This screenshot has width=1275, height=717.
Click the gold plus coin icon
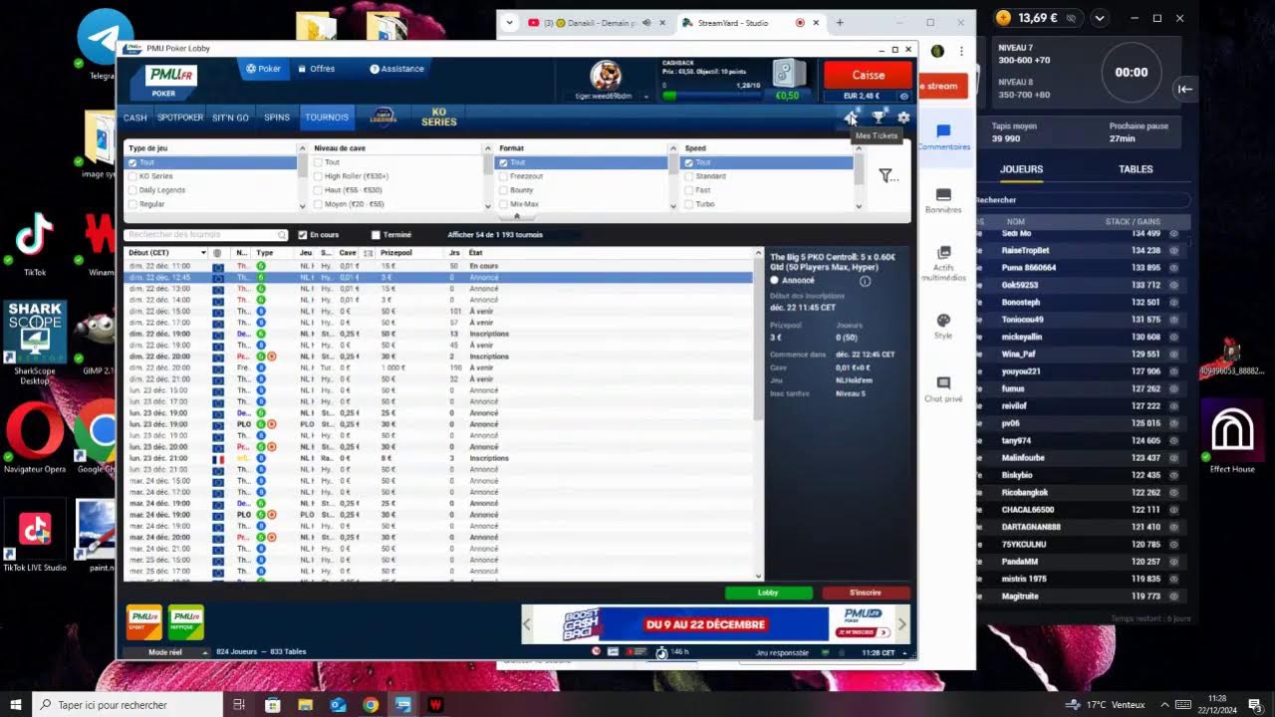[x=1003, y=17]
